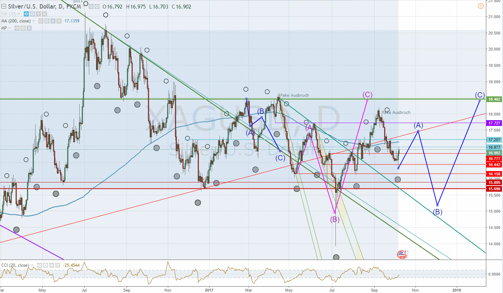
Task: Click the upper 'Fake Ausbruch' text label
Action: pos(295,95)
